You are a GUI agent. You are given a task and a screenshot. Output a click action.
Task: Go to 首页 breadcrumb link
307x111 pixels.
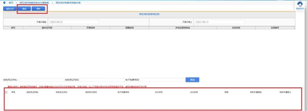pyautogui.click(x=11, y=3)
